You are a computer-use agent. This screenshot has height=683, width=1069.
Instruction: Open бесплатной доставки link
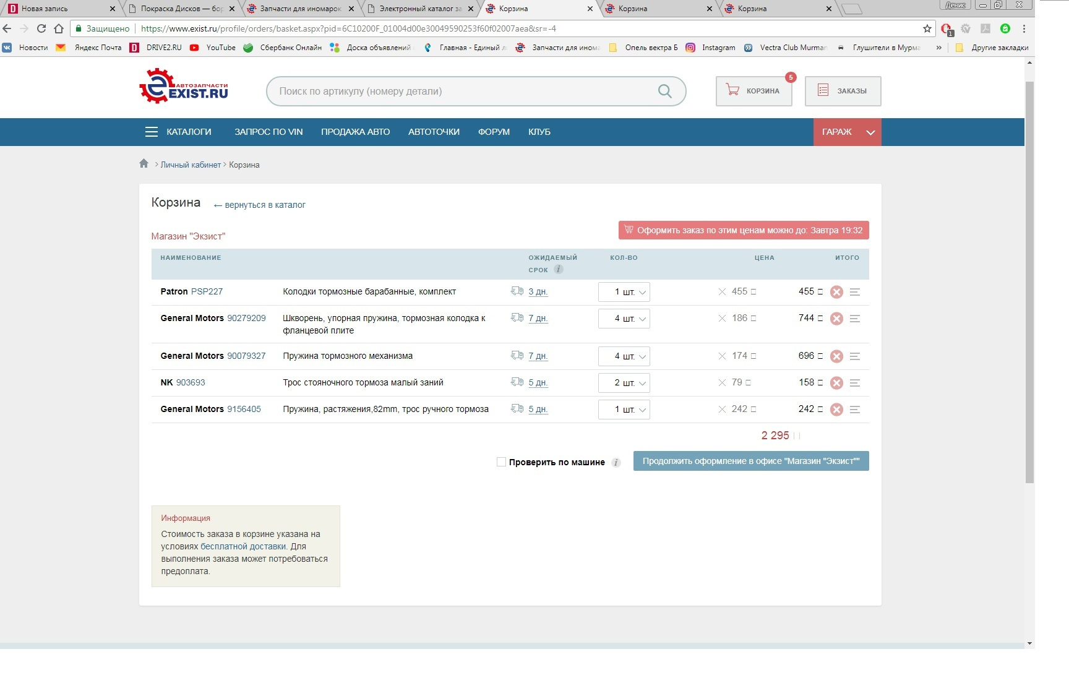point(243,546)
